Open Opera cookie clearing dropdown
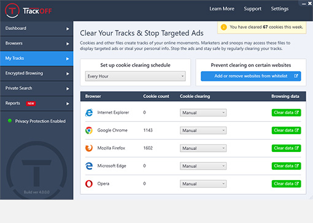This screenshot has height=223, width=313. [x=203, y=184]
